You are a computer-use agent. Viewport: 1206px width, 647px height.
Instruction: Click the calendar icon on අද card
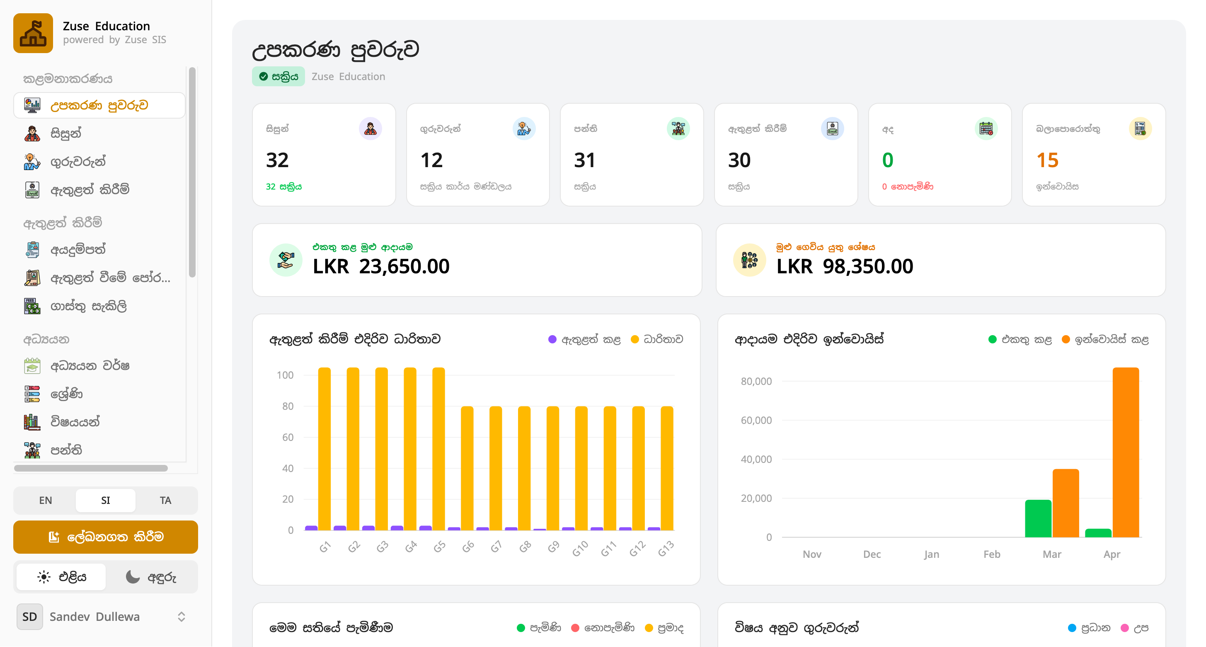[986, 129]
